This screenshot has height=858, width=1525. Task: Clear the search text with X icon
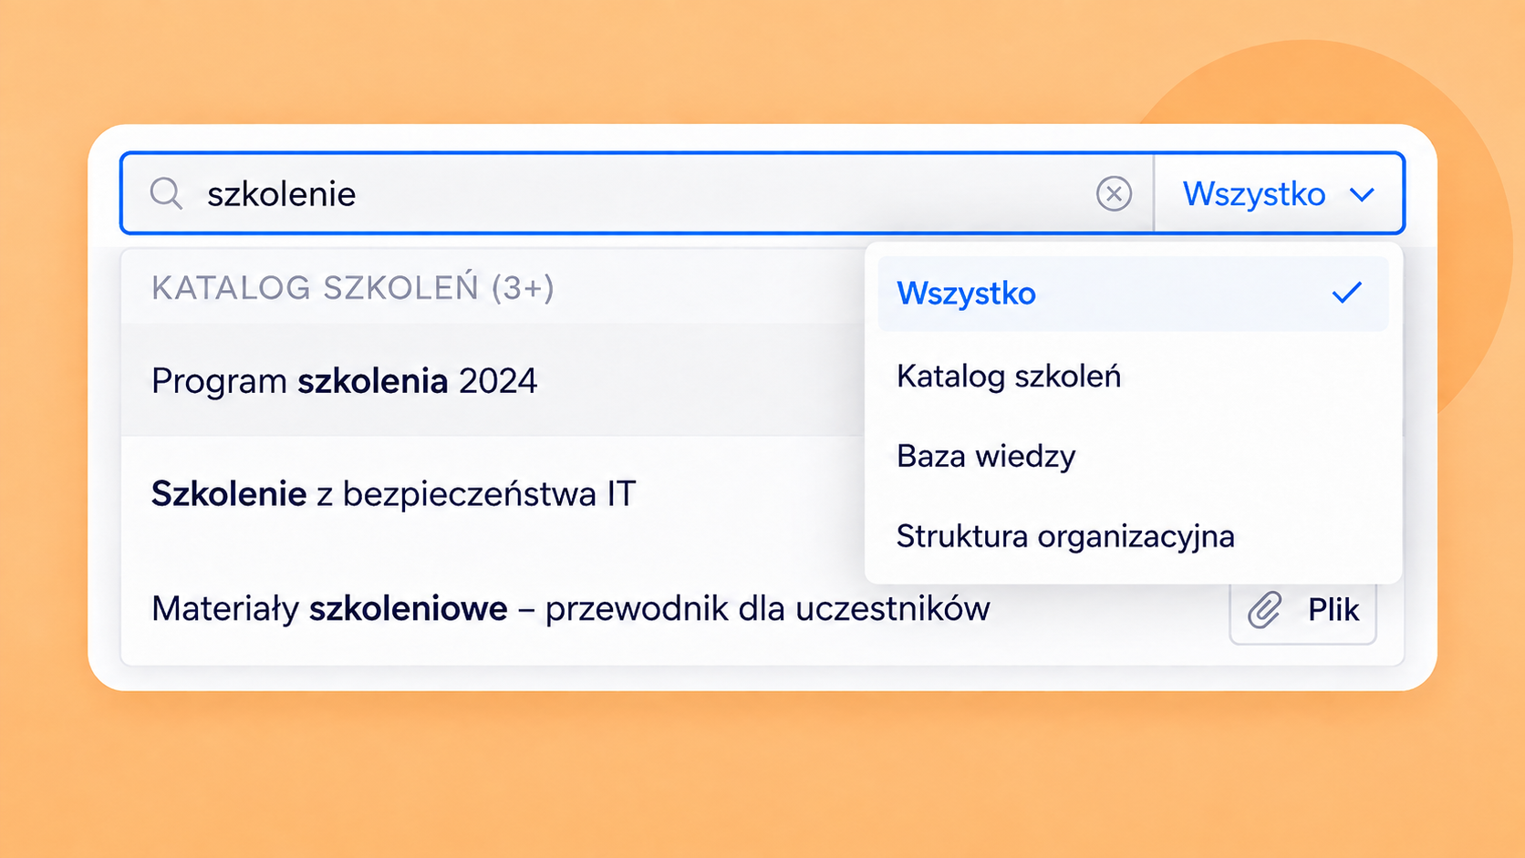[1114, 193]
